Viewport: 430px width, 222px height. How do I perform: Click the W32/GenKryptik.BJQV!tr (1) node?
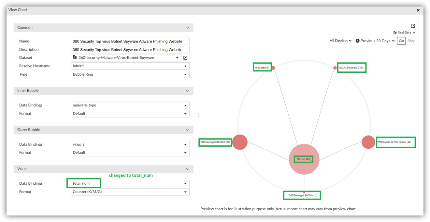(304, 192)
